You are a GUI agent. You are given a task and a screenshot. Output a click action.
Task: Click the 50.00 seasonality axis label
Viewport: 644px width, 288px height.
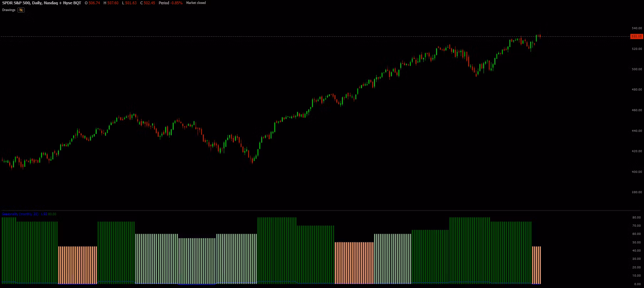click(637, 242)
